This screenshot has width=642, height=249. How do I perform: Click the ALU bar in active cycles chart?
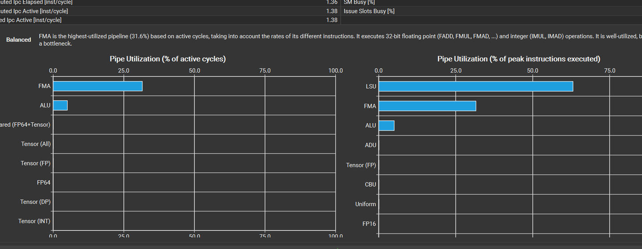click(x=60, y=105)
